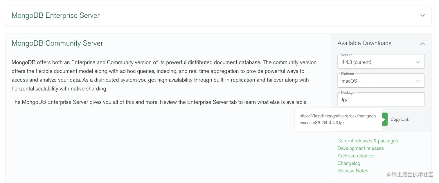Image resolution: width=439 pixels, height=183 pixels.
Task: Open the Release Notes link
Action: point(352,171)
